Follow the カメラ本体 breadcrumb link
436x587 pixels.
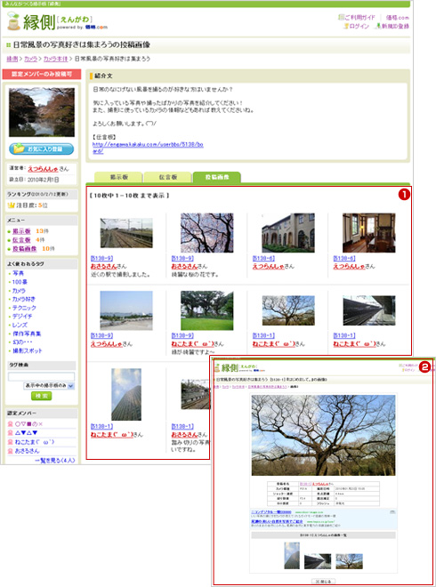55,59
